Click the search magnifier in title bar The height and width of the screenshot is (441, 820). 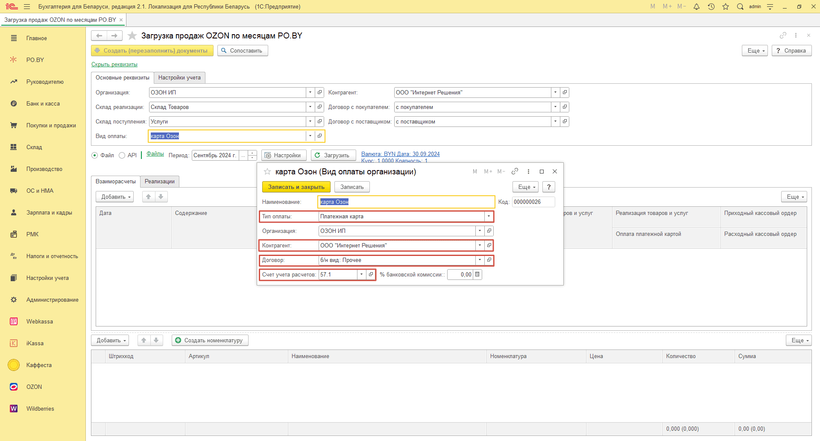[x=740, y=6]
